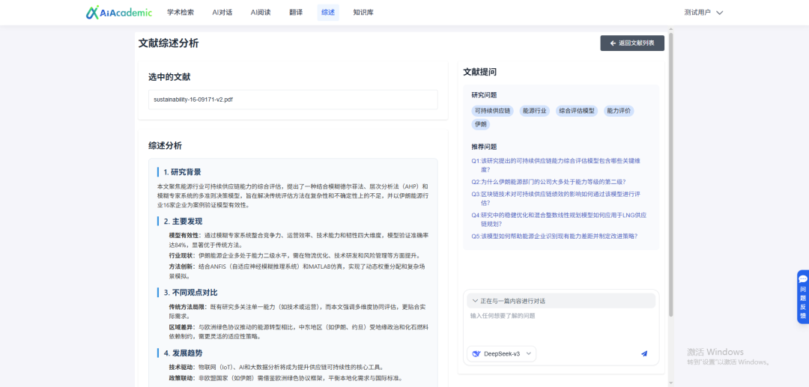Screen dimensions: 809x387
Task: Collapse the 正在与一篇内容进行对话 section
Action: point(473,301)
